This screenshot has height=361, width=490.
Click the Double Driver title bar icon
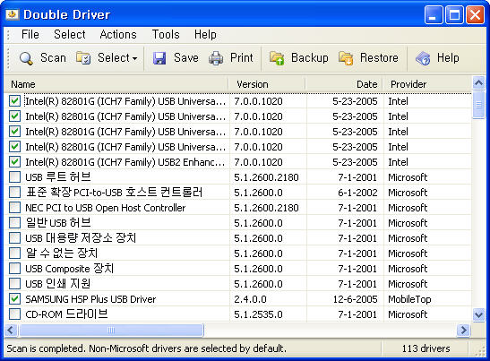click(x=13, y=14)
